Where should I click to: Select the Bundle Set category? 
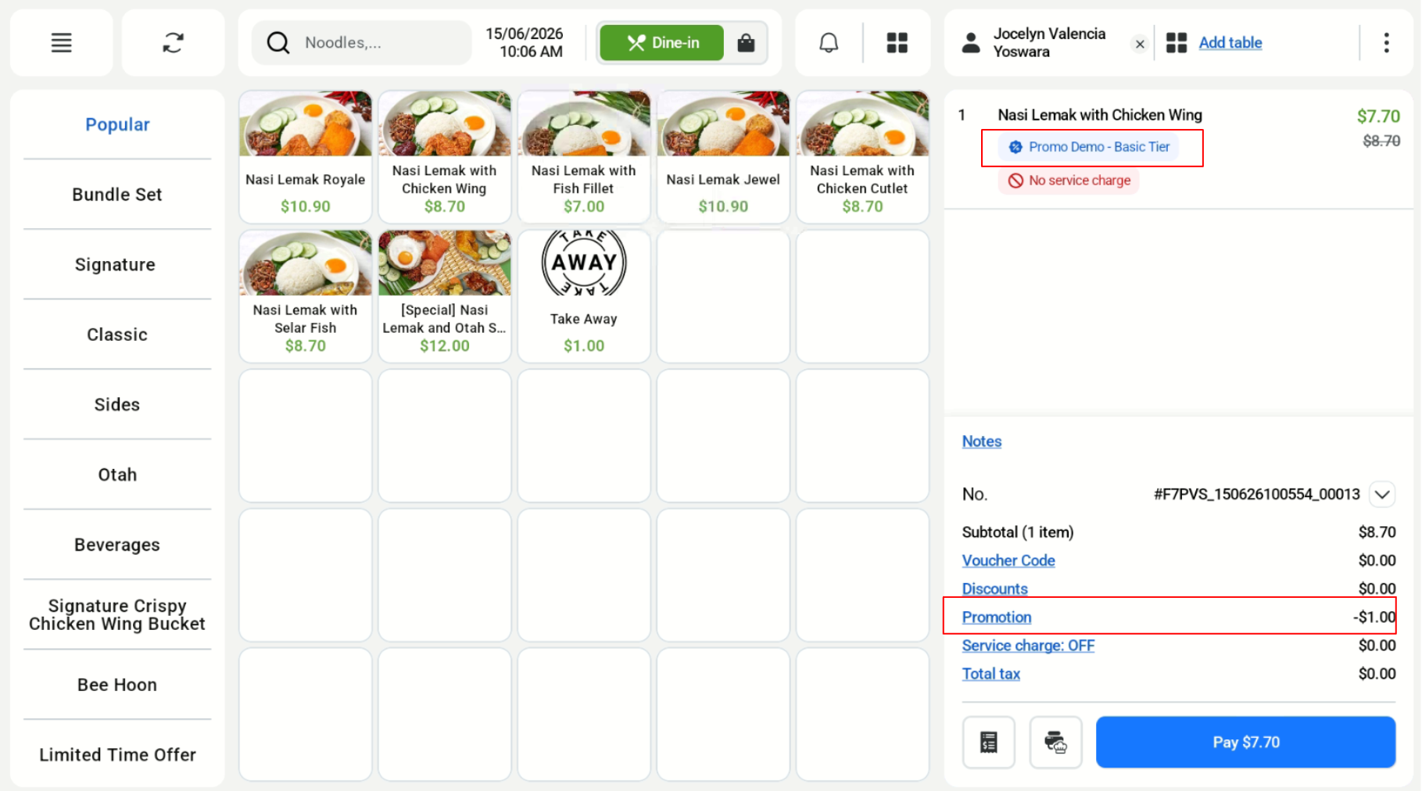(x=117, y=195)
